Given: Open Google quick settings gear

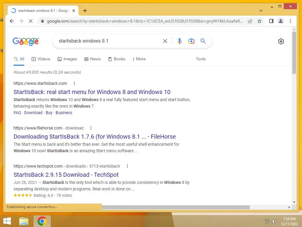Looking at the screenshot, I should pyautogui.click(x=281, y=41).
